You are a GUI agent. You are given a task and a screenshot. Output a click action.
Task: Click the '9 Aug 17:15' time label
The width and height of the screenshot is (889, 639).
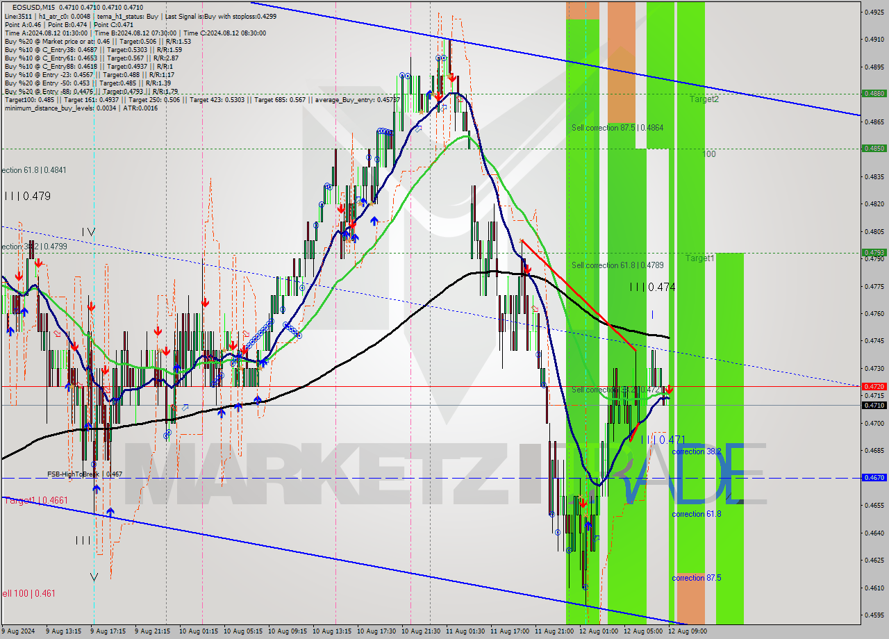108,631
